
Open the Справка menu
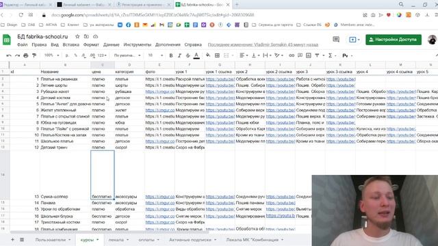click(x=193, y=44)
